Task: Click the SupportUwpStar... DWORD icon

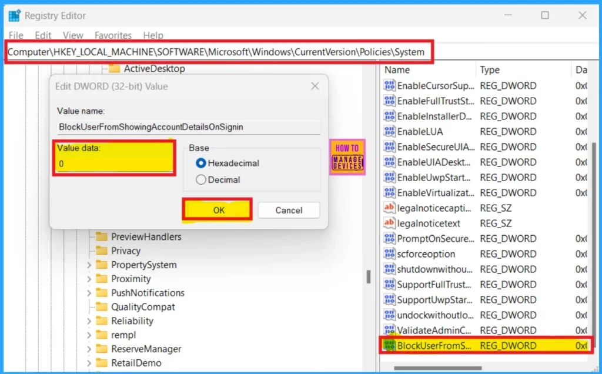Action: (389, 299)
